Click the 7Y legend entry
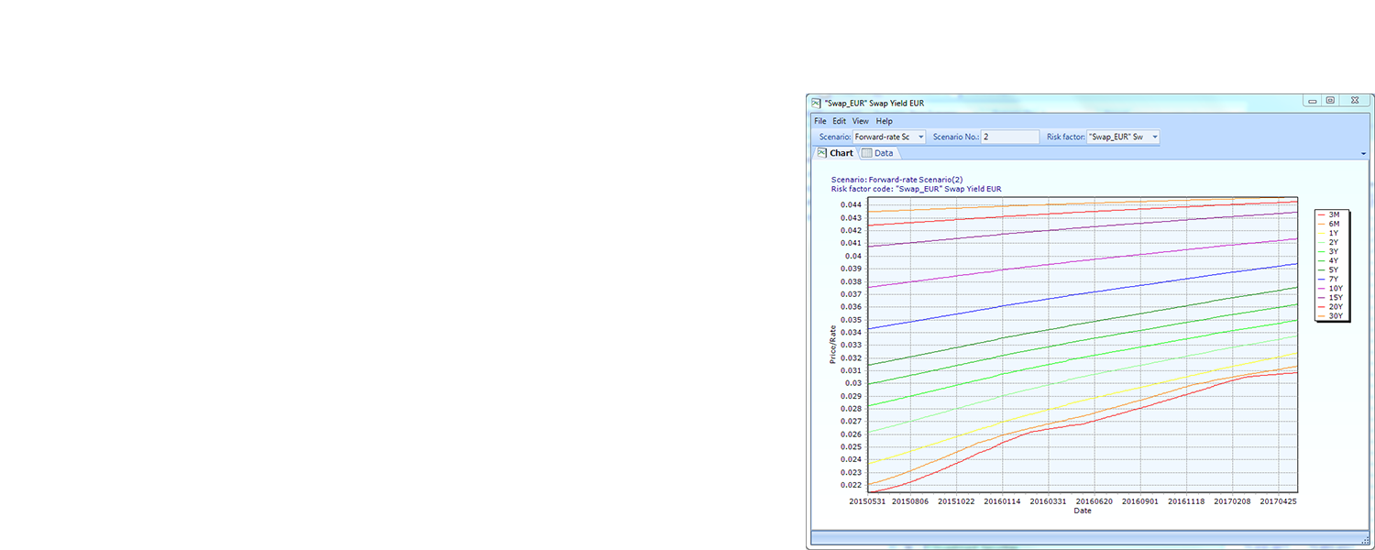Image resolution: width=1375 pixels, height=550 pixels. tap(1328, 279)
